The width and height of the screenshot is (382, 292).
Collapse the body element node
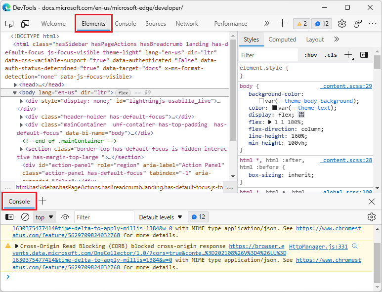point(15,92)
